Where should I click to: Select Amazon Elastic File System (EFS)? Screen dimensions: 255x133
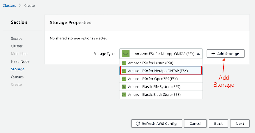tap(161, 87)
